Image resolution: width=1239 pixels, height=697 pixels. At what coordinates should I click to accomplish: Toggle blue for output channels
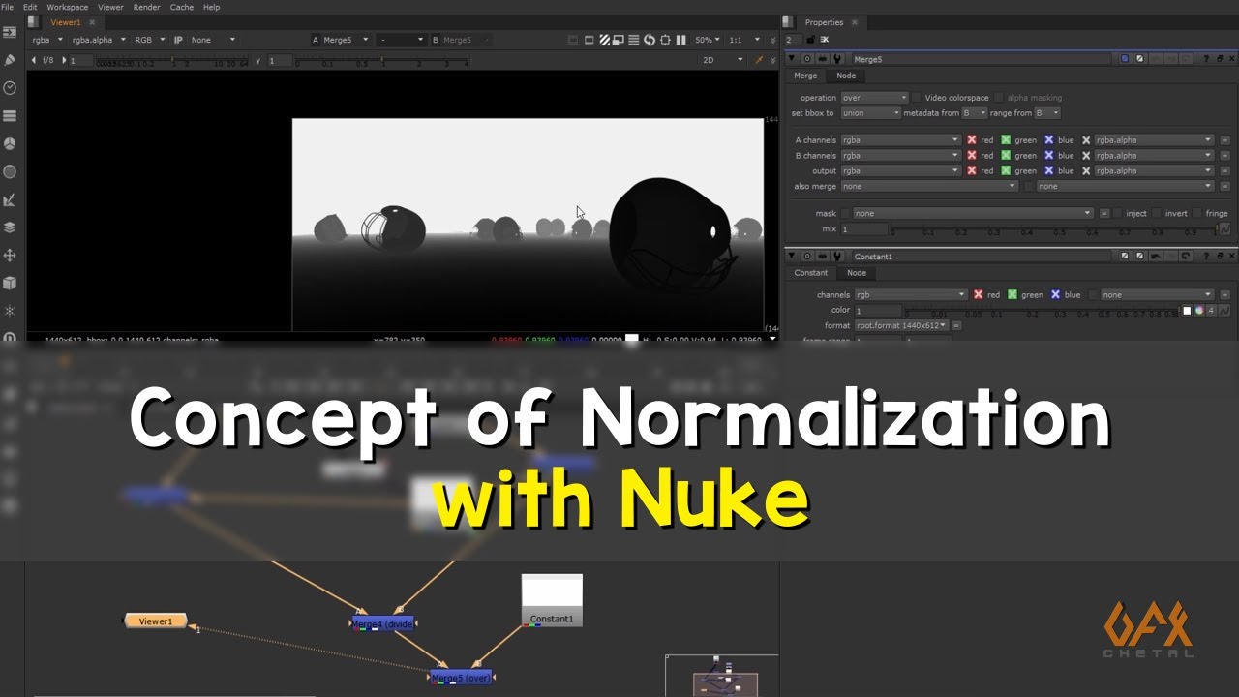pos(1048,171)
